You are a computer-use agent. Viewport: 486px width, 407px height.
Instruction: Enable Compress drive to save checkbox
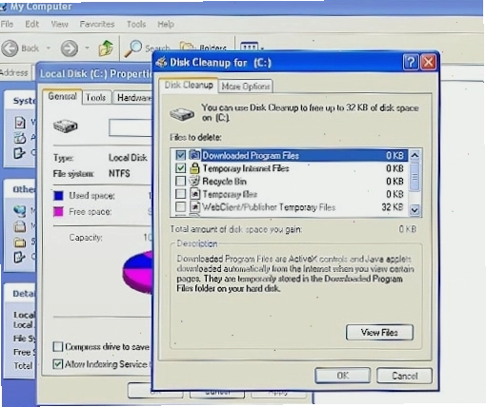[x=58, y=346]
